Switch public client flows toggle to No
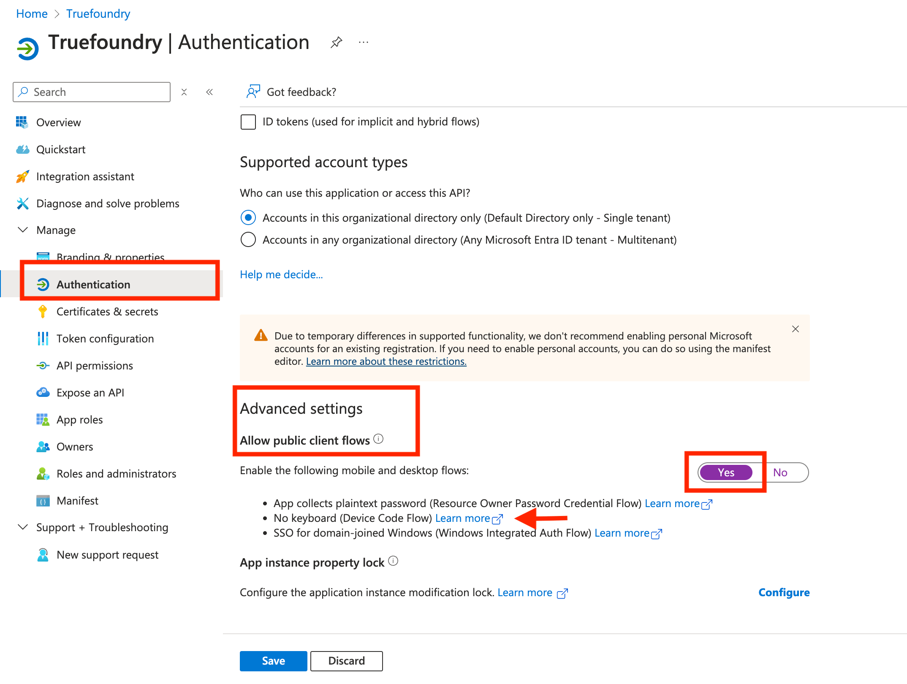This screenshot has width=907, height=684. point(780,472)
